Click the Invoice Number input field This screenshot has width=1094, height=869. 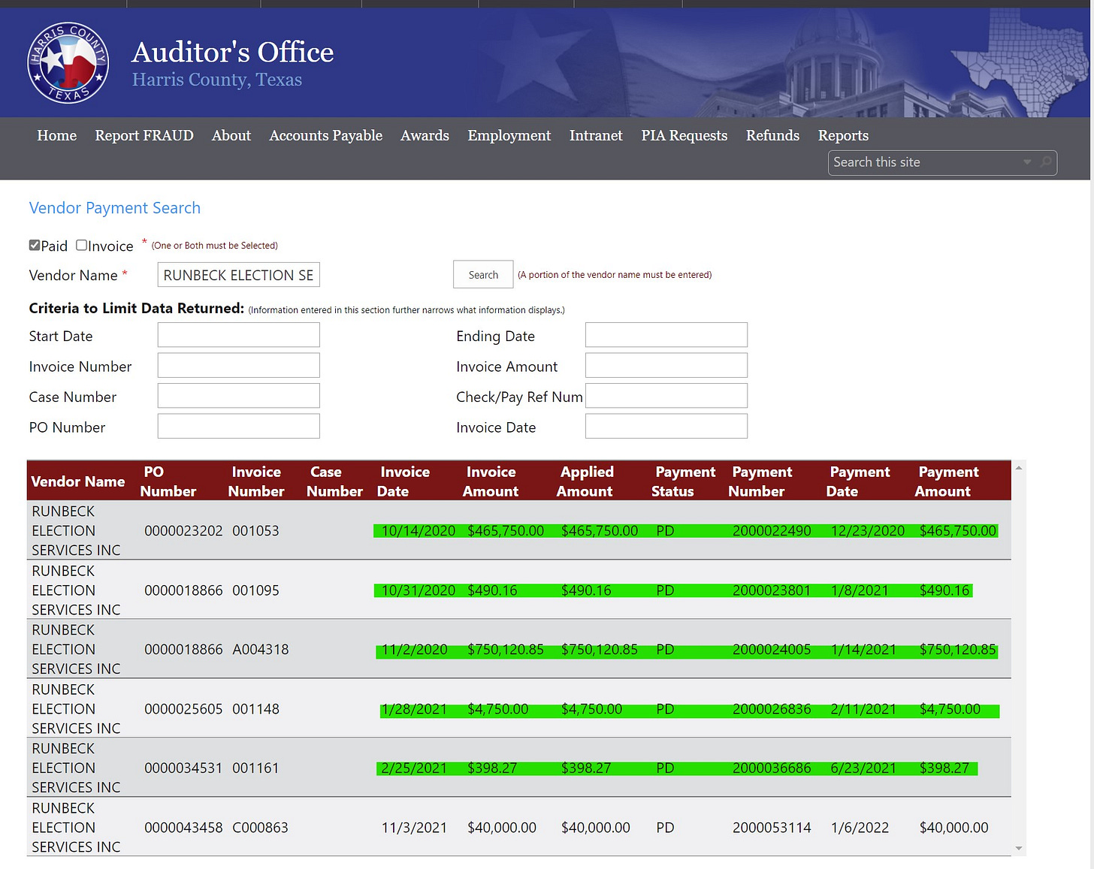[x=239, y=366]
